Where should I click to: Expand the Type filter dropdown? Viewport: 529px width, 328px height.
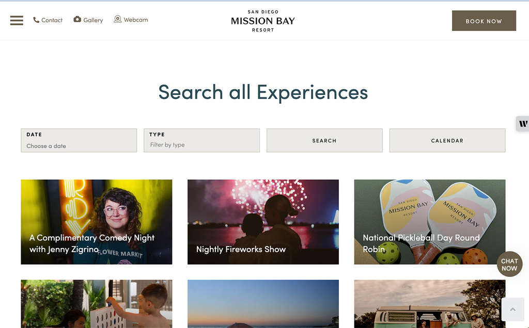click(202, 140)
